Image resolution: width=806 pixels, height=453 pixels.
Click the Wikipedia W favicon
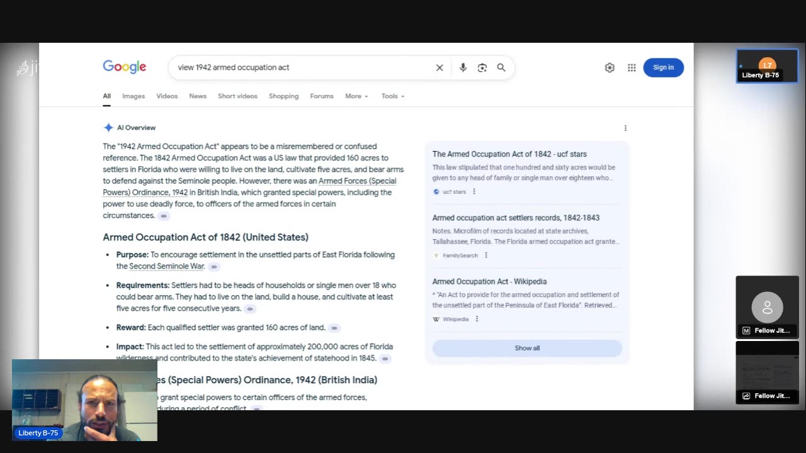(x=436, y=319)
